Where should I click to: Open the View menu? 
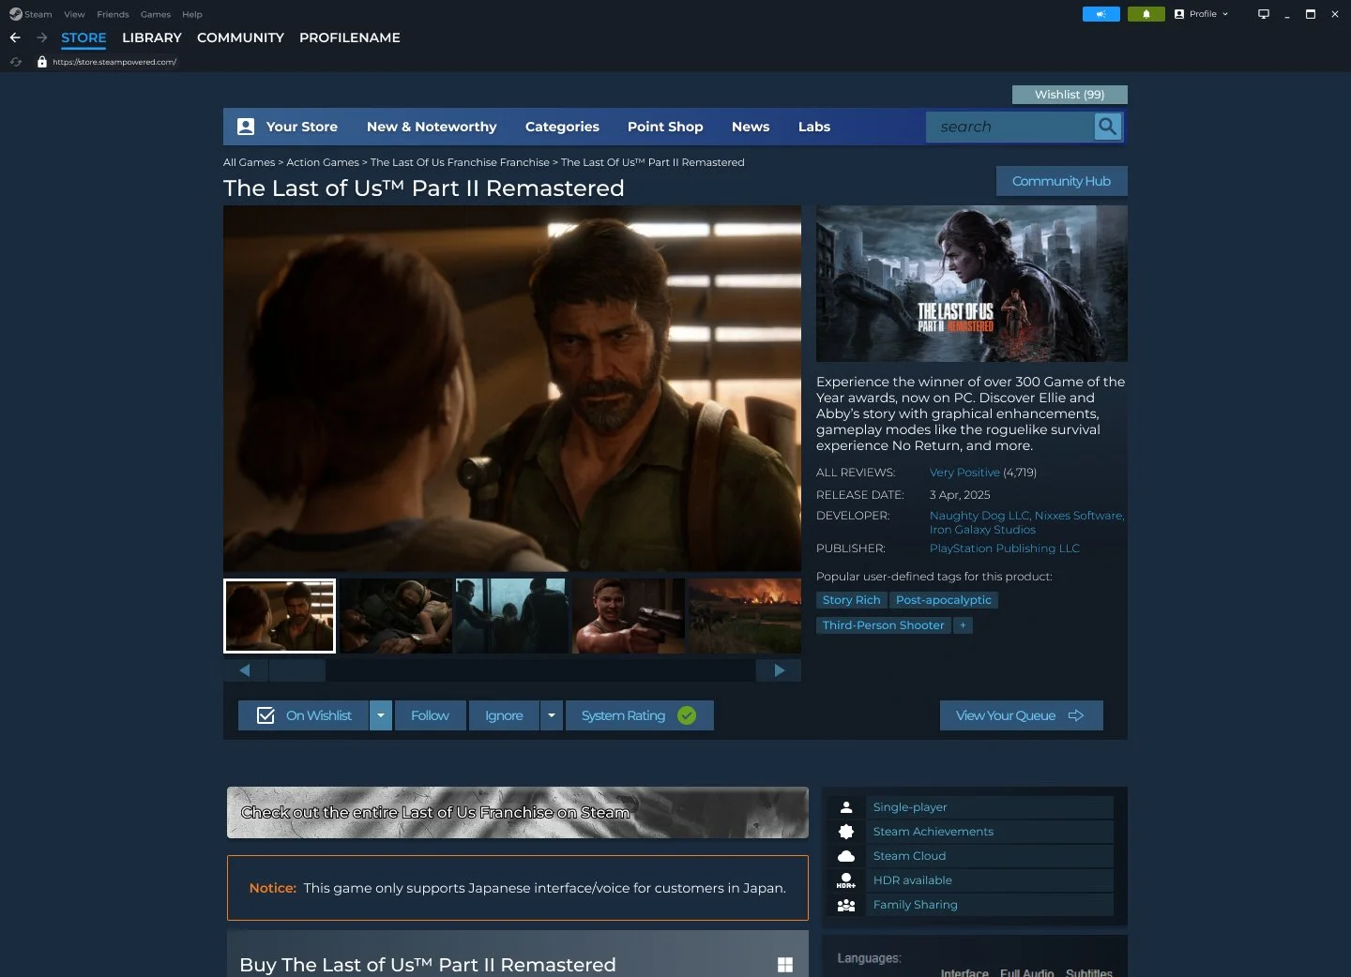pos(74,14)
